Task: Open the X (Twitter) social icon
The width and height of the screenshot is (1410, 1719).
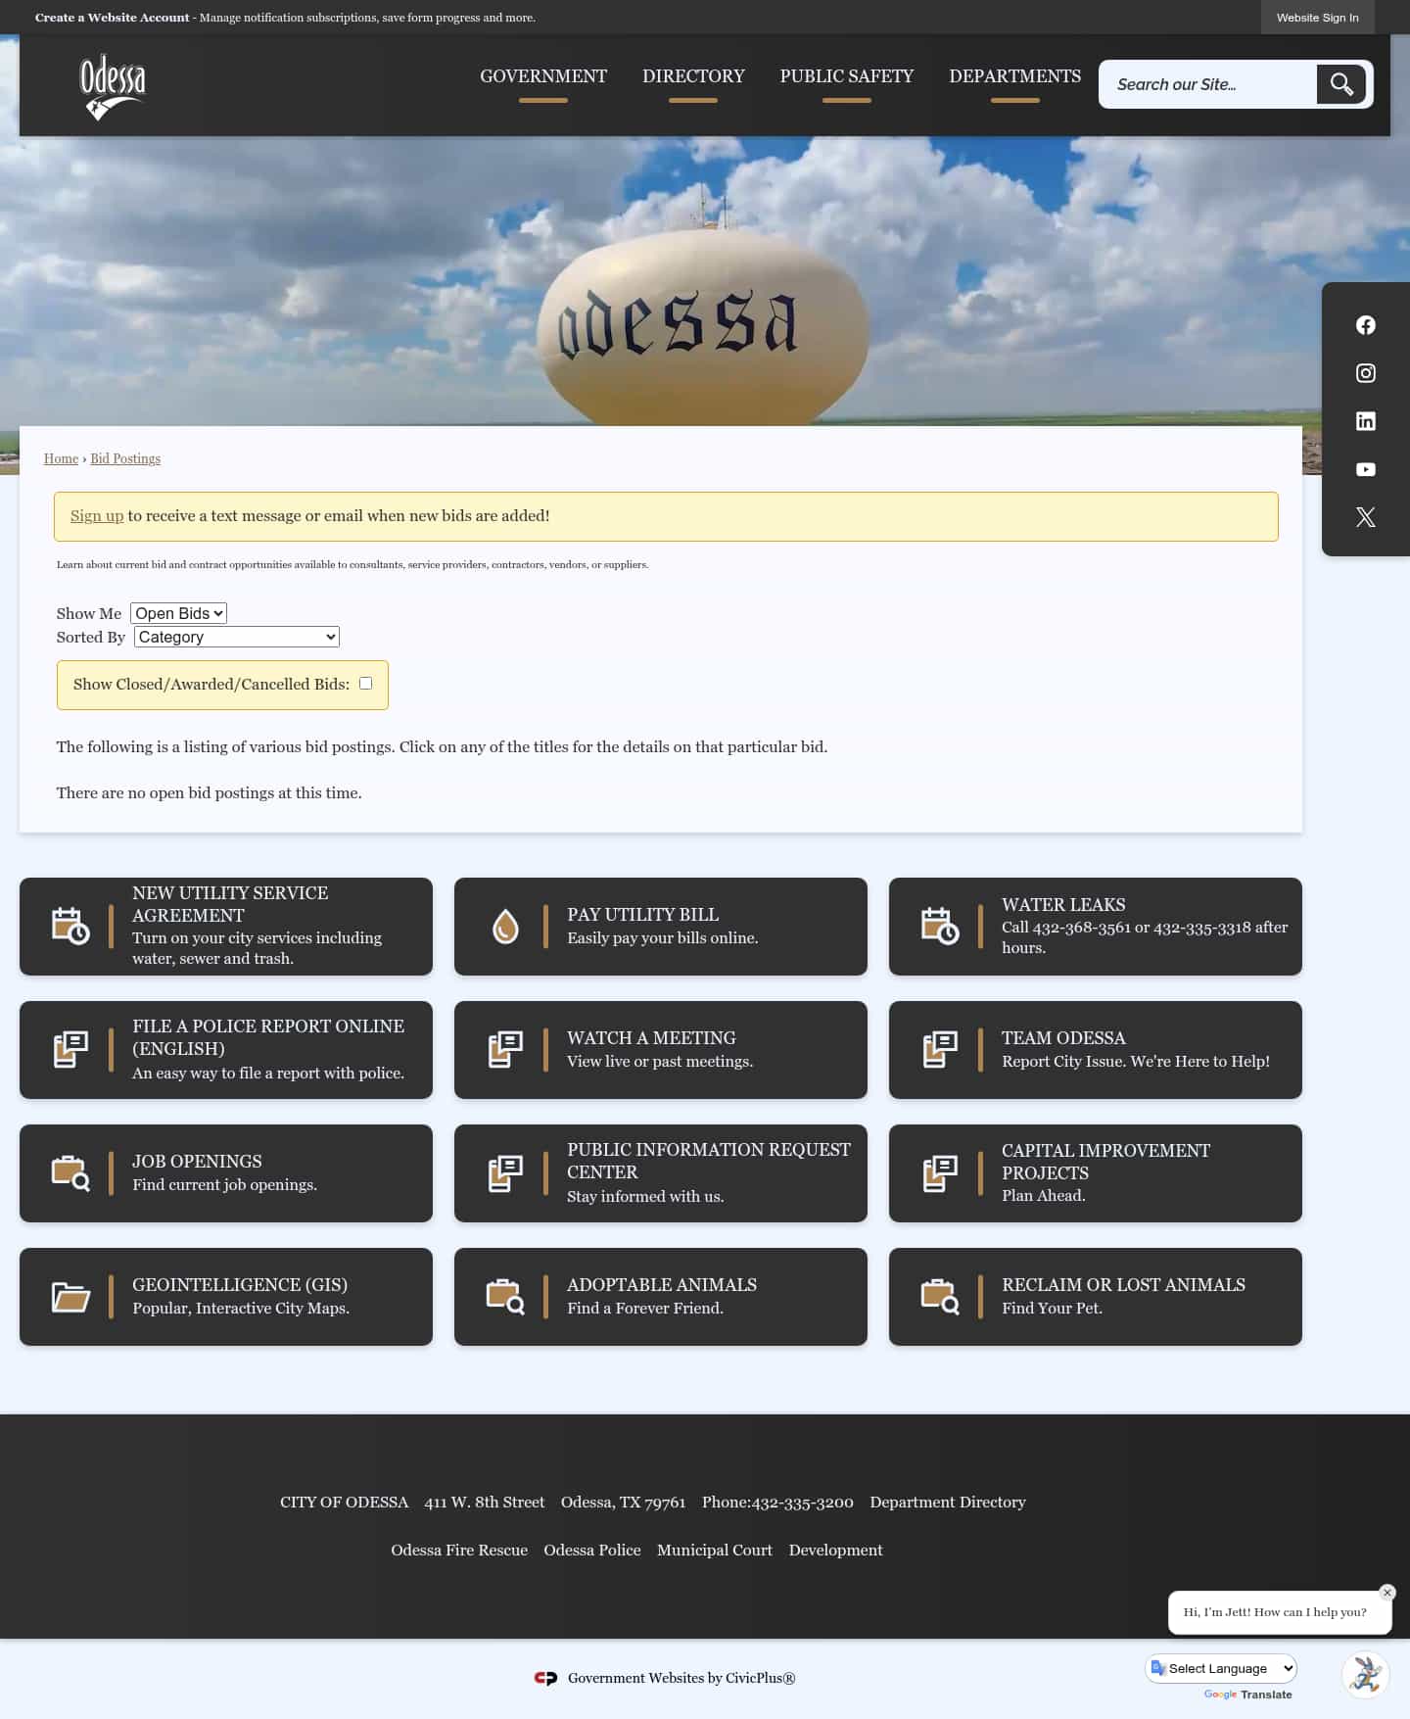Action: click(x=1366, y=517)
